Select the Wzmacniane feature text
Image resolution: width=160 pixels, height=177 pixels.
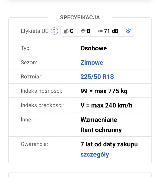pos(99,119)
